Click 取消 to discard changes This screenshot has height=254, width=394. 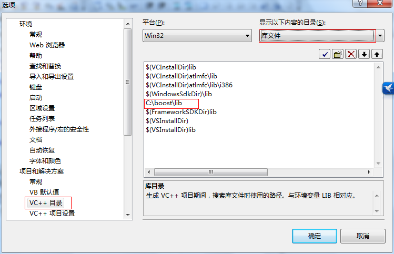click(x=363, y=236)
